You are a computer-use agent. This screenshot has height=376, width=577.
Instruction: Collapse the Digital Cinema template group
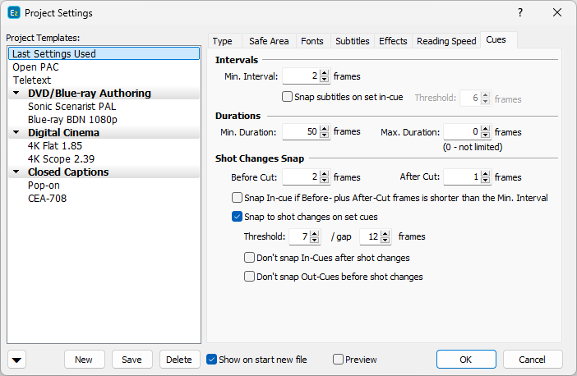18,133
